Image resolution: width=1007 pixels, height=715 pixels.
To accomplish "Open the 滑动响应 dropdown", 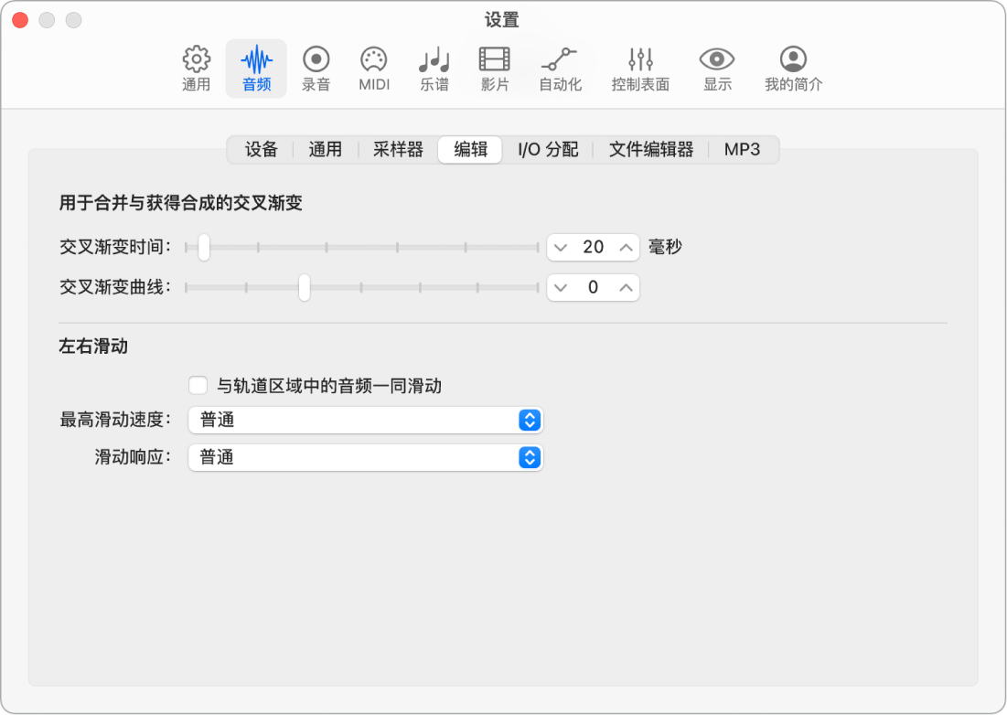I will tap(365, 457).
